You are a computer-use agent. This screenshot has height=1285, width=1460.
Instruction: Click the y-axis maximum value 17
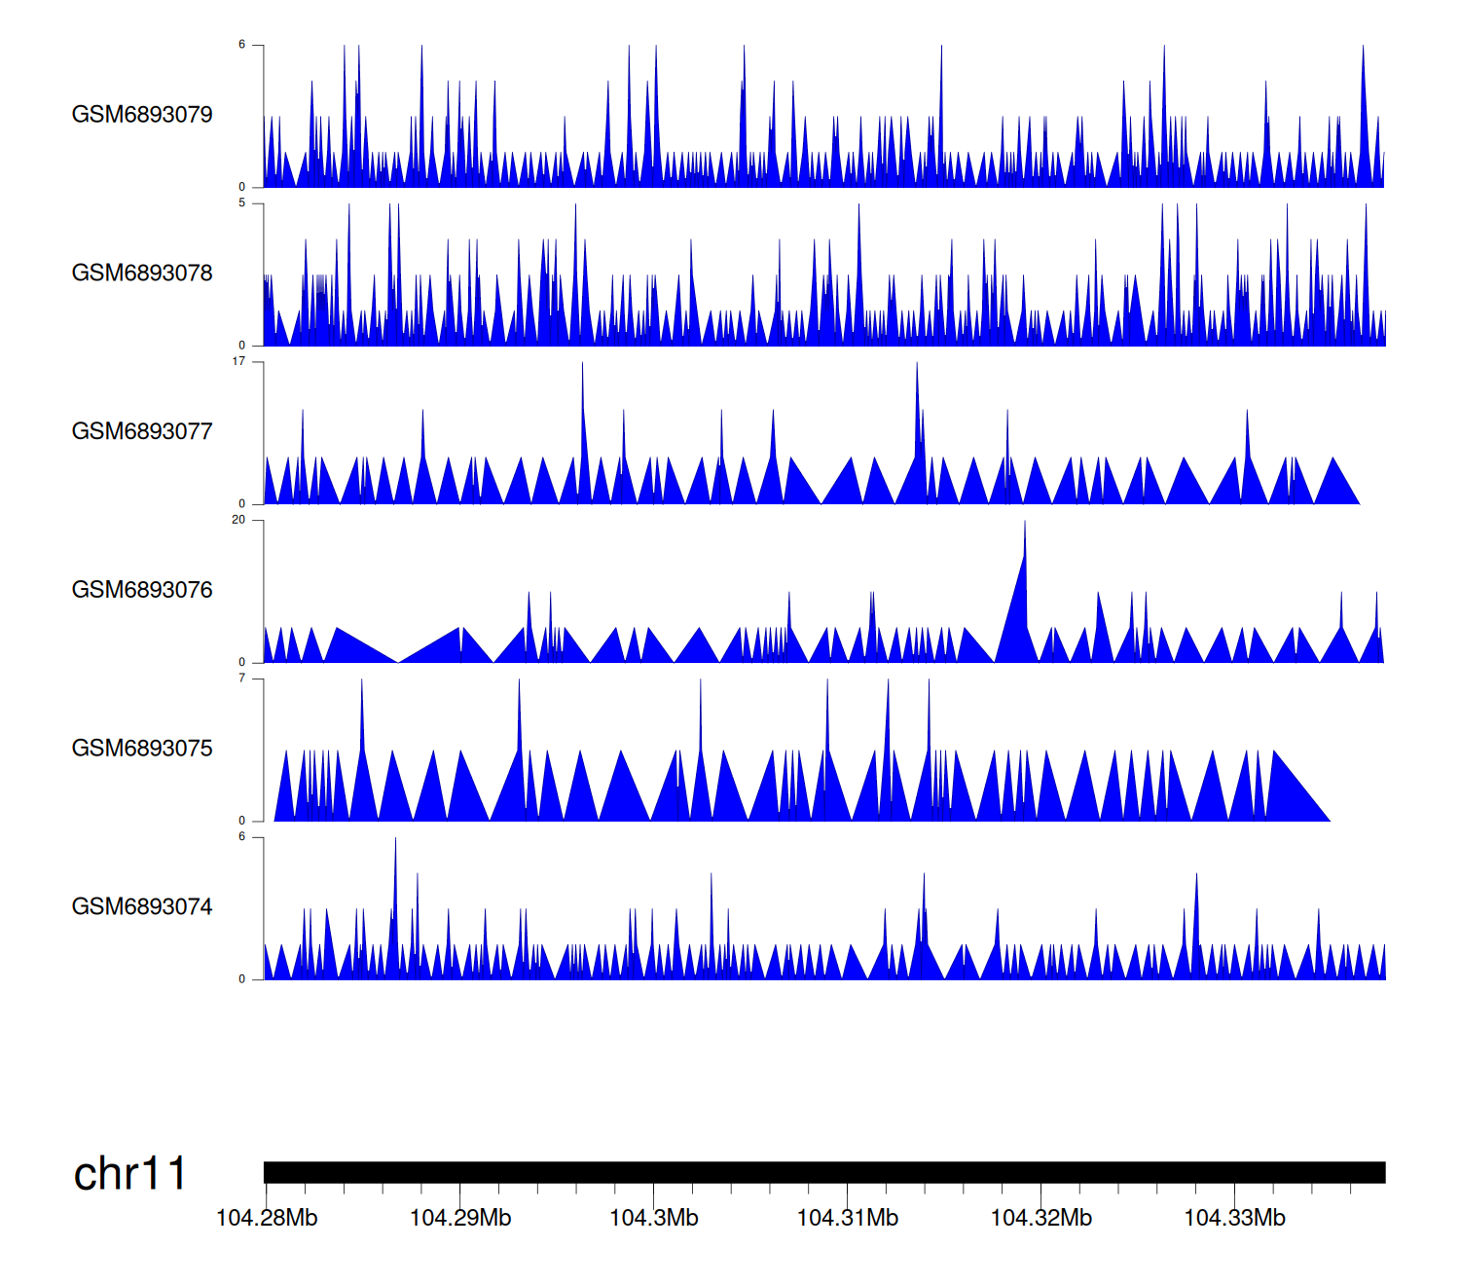238,361
